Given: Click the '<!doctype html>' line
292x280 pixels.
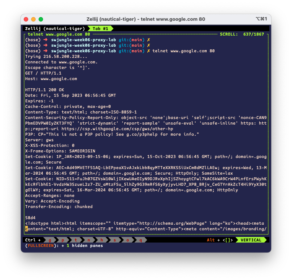Looking at the screenshot, I should coord(144,223).
